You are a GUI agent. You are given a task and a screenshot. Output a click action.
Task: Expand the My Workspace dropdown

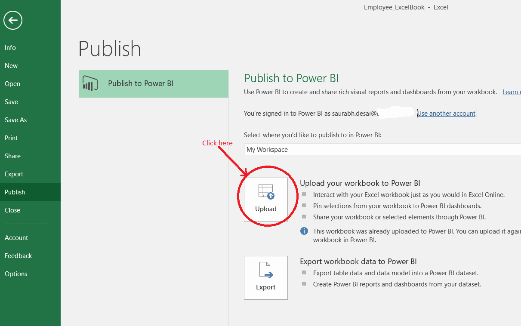pos(382,150)
